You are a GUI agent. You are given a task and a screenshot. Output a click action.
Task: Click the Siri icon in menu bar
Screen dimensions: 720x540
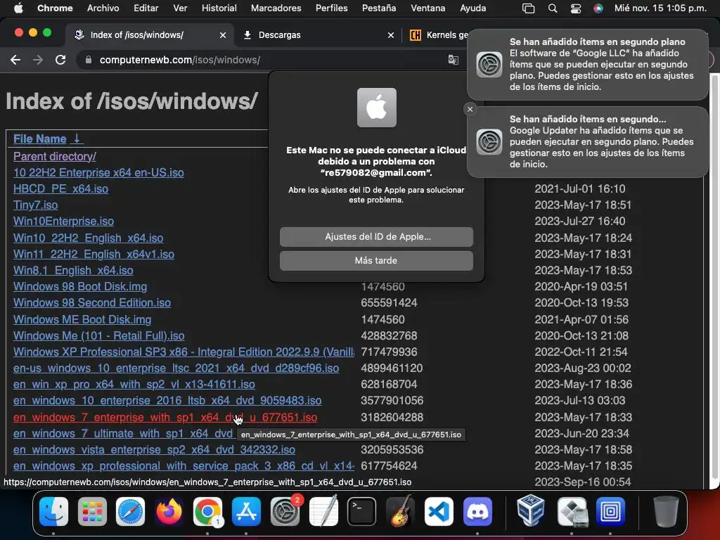[598, 8]
